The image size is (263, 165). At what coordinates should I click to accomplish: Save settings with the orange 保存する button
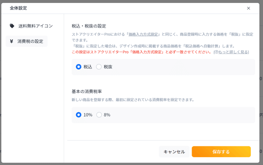[221, 152]
